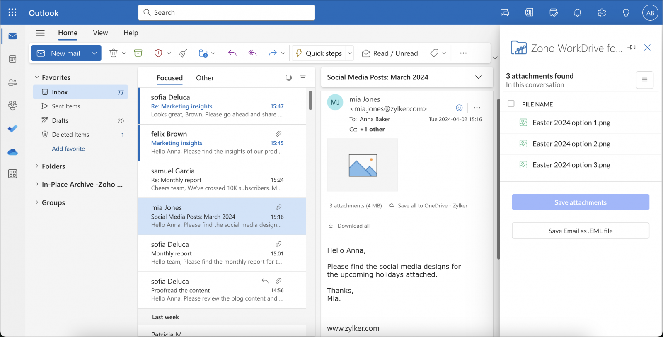Open the To Do checkmark app
This screenshot has width=663, height=337.
(12, 129)
